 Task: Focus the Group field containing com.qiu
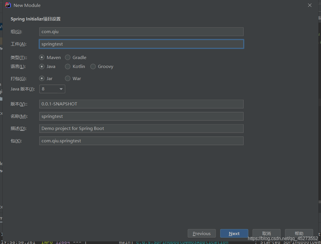pos(141,32)
